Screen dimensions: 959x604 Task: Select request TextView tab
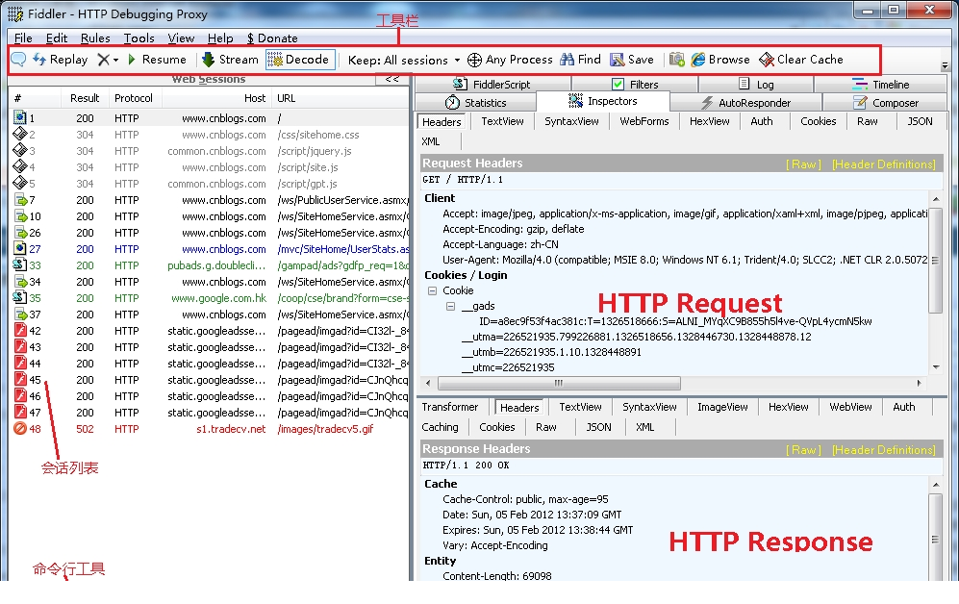(502, 121)
